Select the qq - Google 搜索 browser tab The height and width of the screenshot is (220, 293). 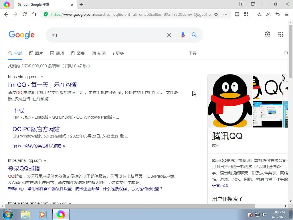point(45,5)
